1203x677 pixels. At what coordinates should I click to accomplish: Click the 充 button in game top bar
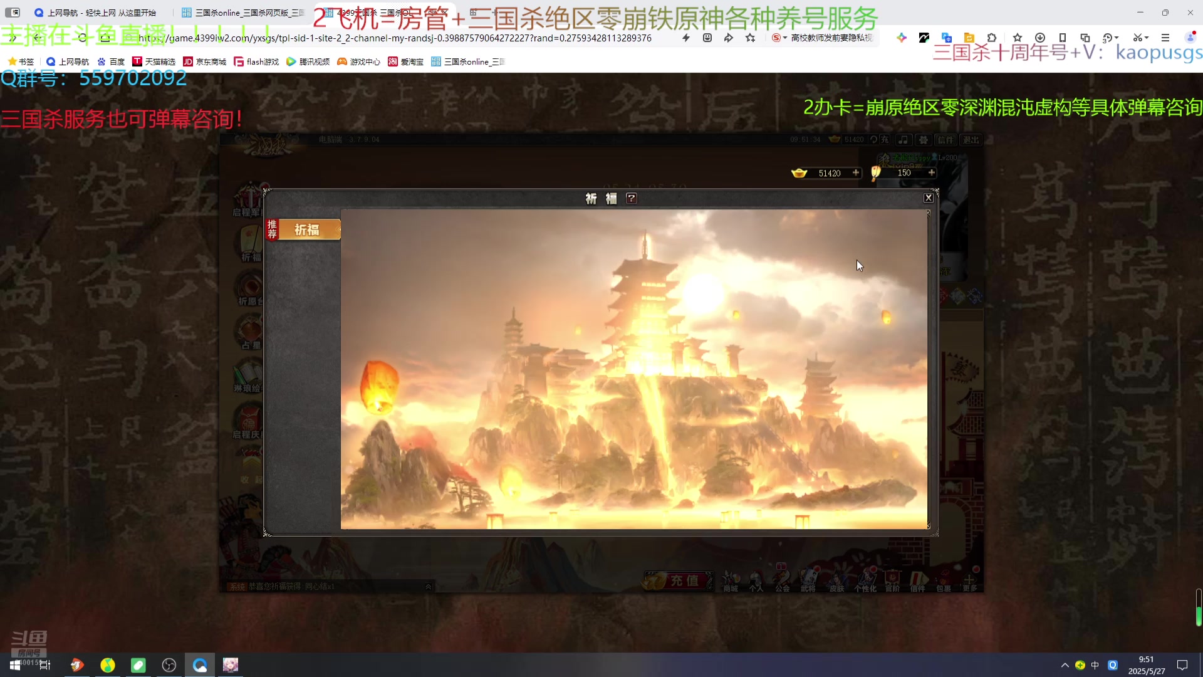coord(885,140)
